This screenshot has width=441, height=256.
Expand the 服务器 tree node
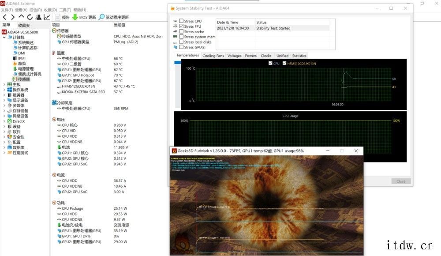[4, 95]
